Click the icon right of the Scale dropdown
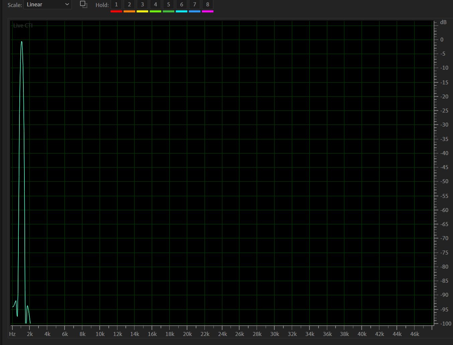Viewport: 453px width, 345px height. pos(84,4)
